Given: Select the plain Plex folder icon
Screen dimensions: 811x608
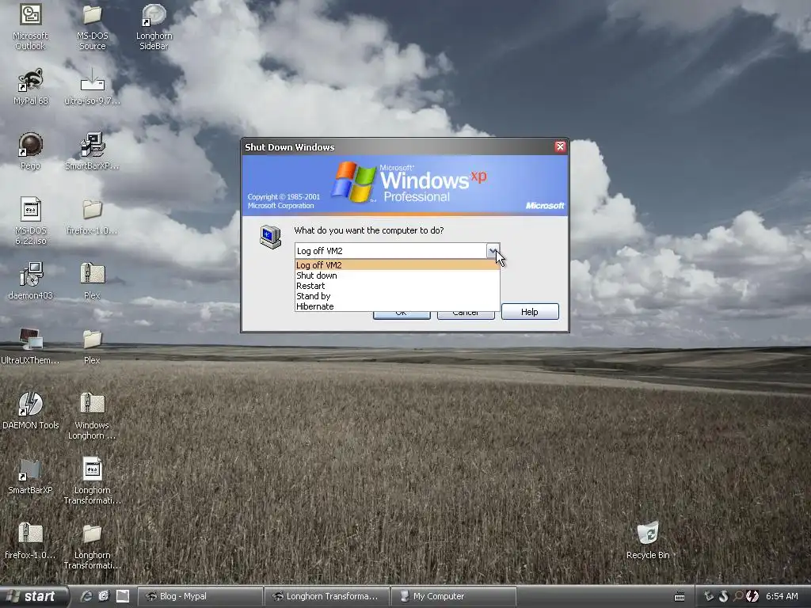Looking at the screenshot, I should pos(92,339).
